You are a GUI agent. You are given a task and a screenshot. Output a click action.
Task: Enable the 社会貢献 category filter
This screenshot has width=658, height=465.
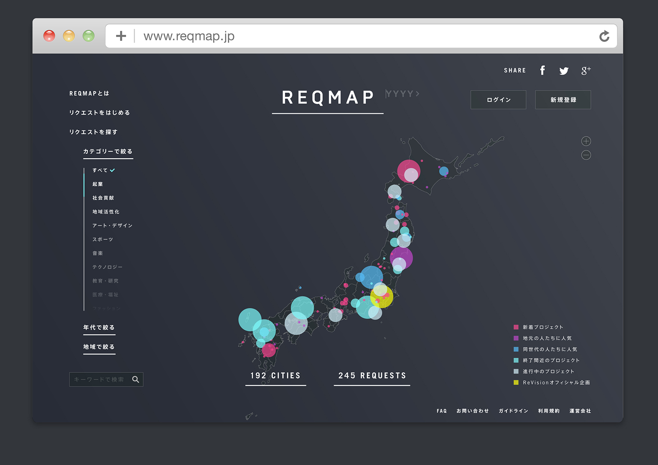point(102,198)
